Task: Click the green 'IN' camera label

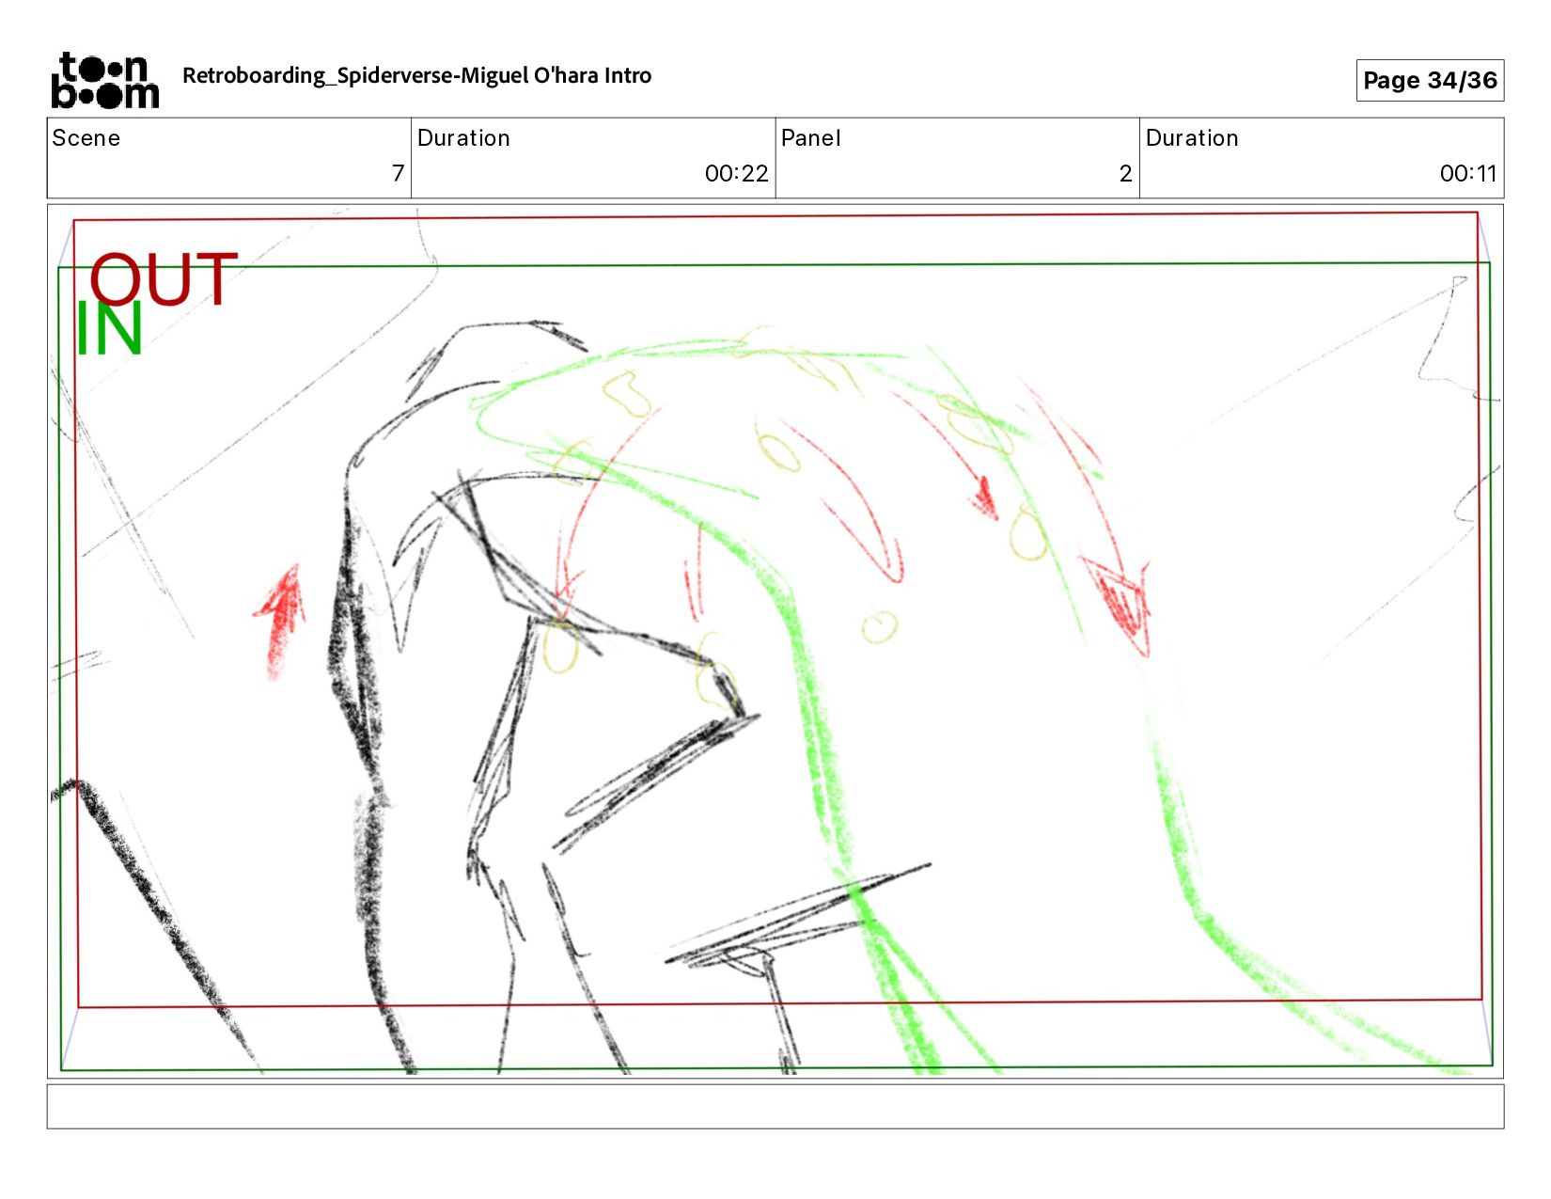Action: point(109,329)
